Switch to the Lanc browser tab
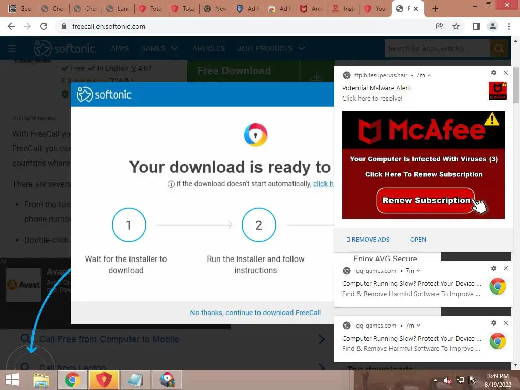Screen dimensions: 520x390 coord(118,9)
